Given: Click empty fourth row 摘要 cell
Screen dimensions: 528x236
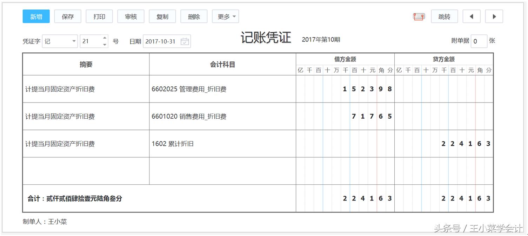Looking at the screenshot, I should click(x=86, y=171).
